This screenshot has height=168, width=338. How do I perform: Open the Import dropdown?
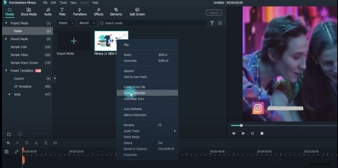pyautogui.click(x=66, y=23)
